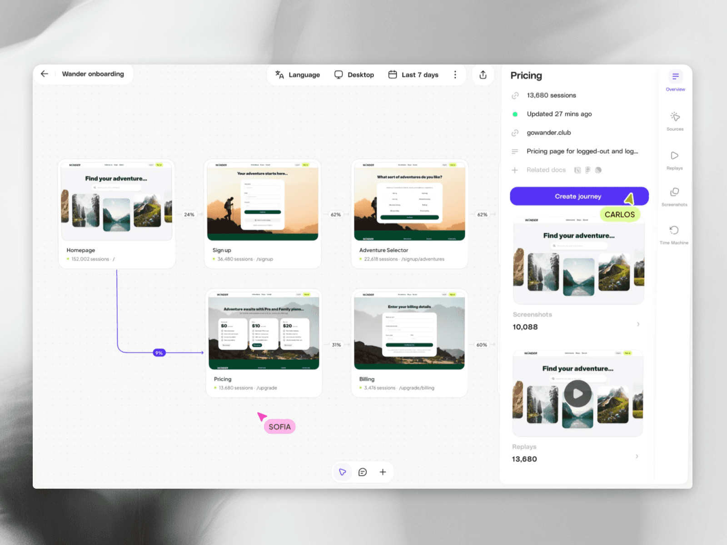Click the Pricing panel heading
This screenshot has height=545, width=727.
(x=526, y=75)
